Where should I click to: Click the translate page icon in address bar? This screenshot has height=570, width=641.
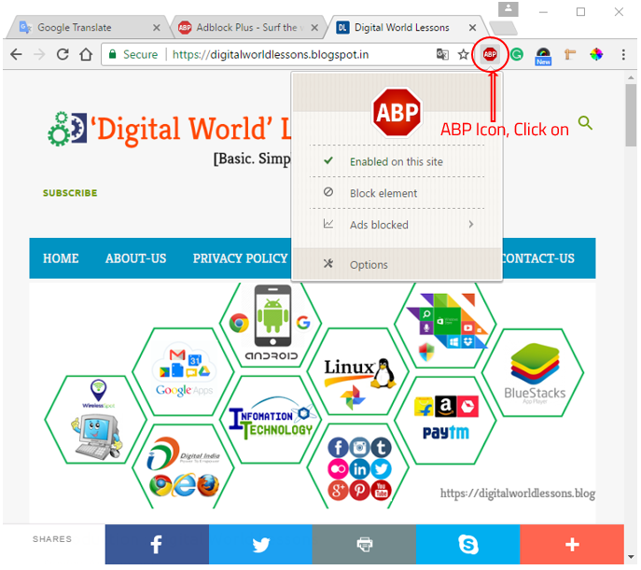coord(442,54)
